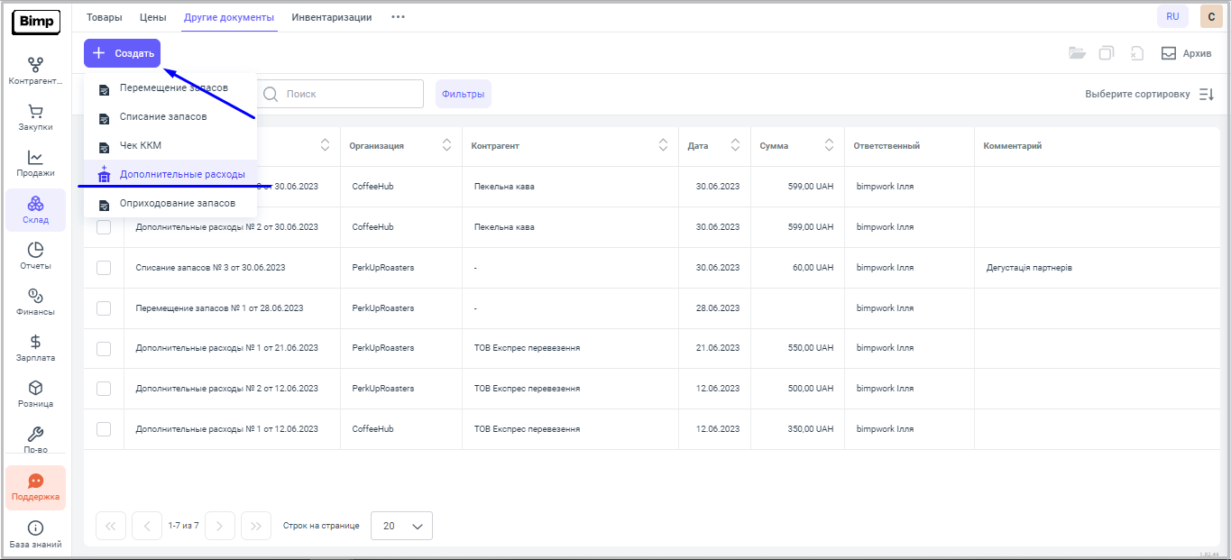Select checkbox for Перемещение запасов № 1
Image resolution: width=1231 pixels, height=560 pixels.
(x=104, y=308)
